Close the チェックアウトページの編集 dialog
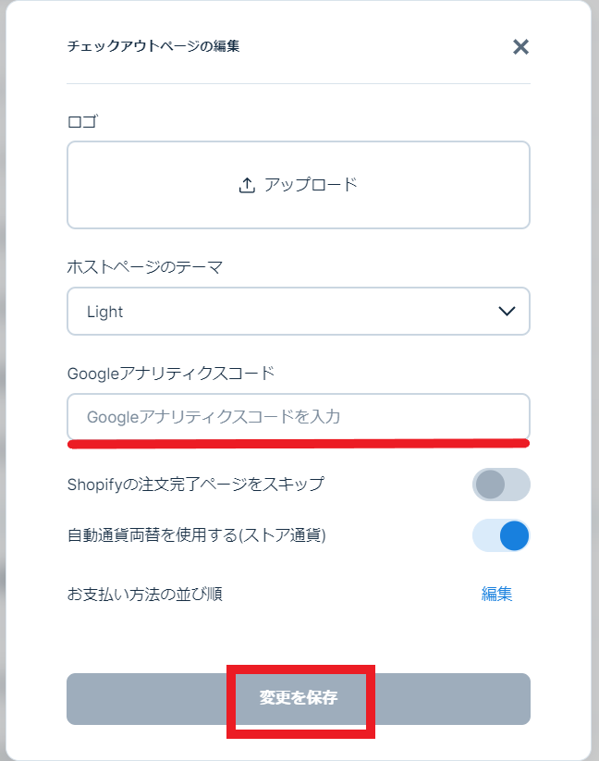This screenshot has height=761, width=599. pos(520,47)
